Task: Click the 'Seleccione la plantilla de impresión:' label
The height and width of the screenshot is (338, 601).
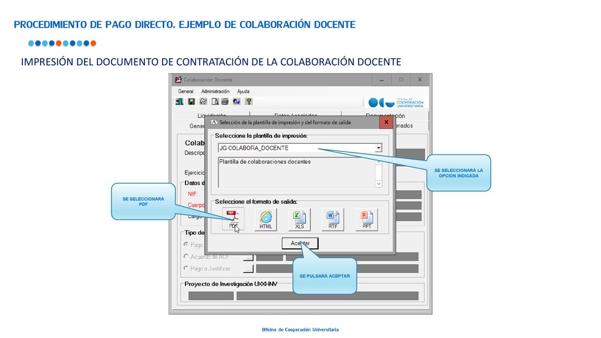Action: (261, 136)
